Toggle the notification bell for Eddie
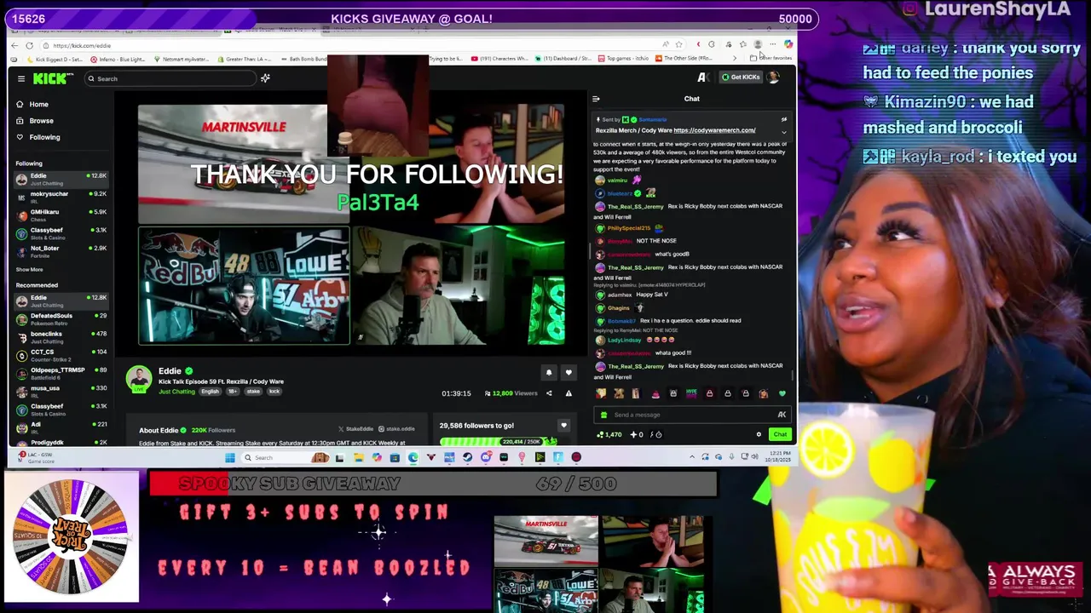The image size is (1091, 613). (x=549, y=372)
